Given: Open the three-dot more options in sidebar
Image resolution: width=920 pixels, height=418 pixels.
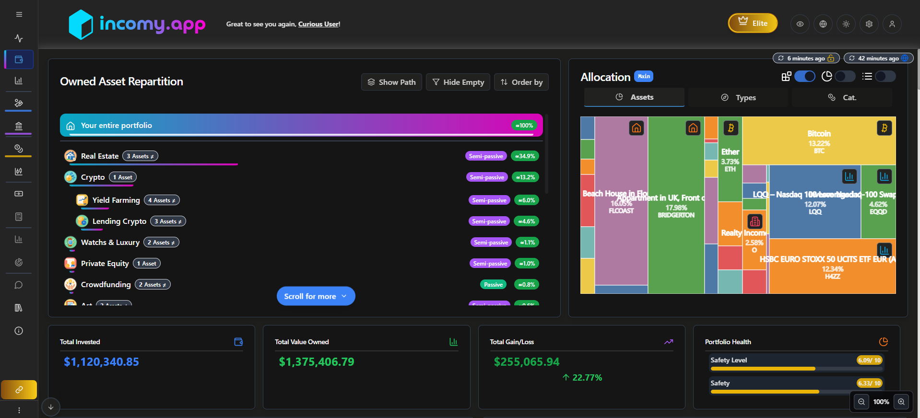Looking at the screenshot, I should (19, 410).
